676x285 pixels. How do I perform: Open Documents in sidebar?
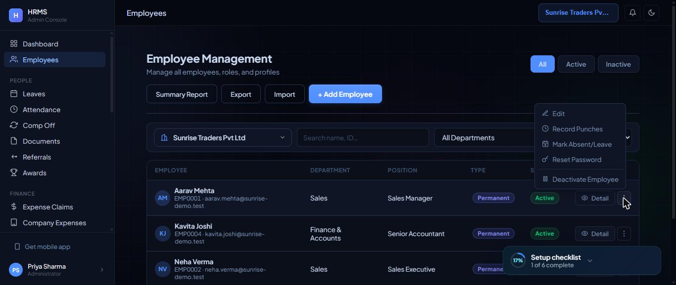[x=54, y=141]
